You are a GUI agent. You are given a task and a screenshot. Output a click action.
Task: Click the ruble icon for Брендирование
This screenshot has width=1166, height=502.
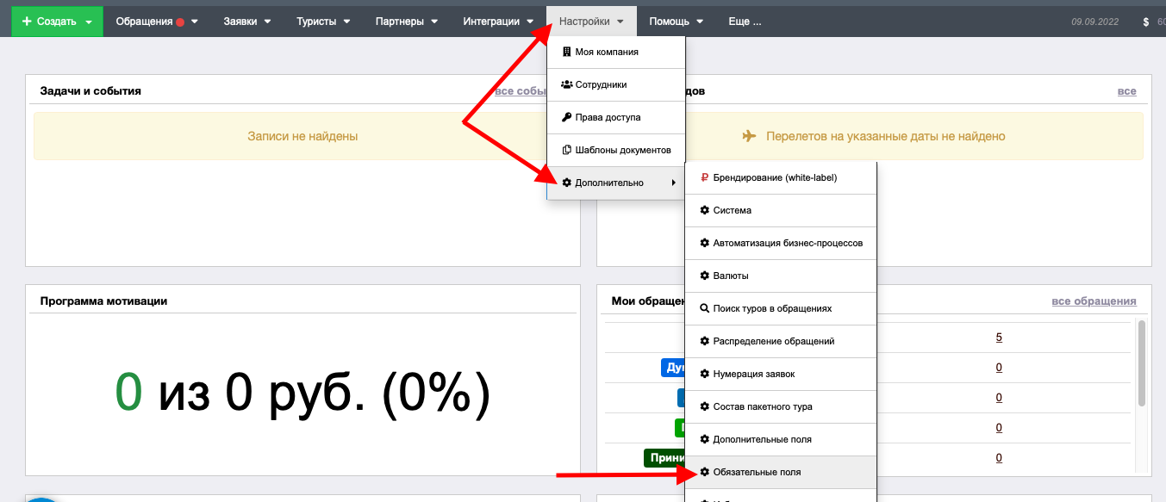point(704,177)
